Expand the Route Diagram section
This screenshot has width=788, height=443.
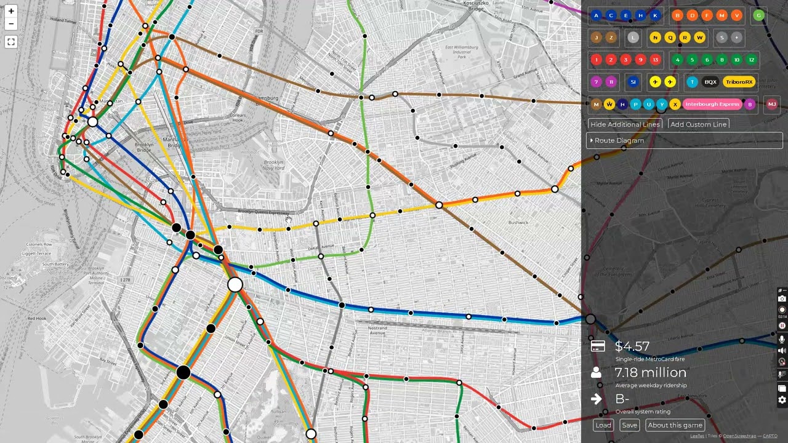tap(685, 140)
